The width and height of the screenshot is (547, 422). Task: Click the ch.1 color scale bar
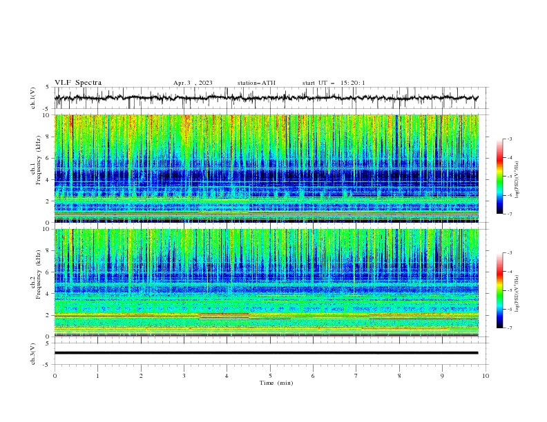[x=499, y=177]
